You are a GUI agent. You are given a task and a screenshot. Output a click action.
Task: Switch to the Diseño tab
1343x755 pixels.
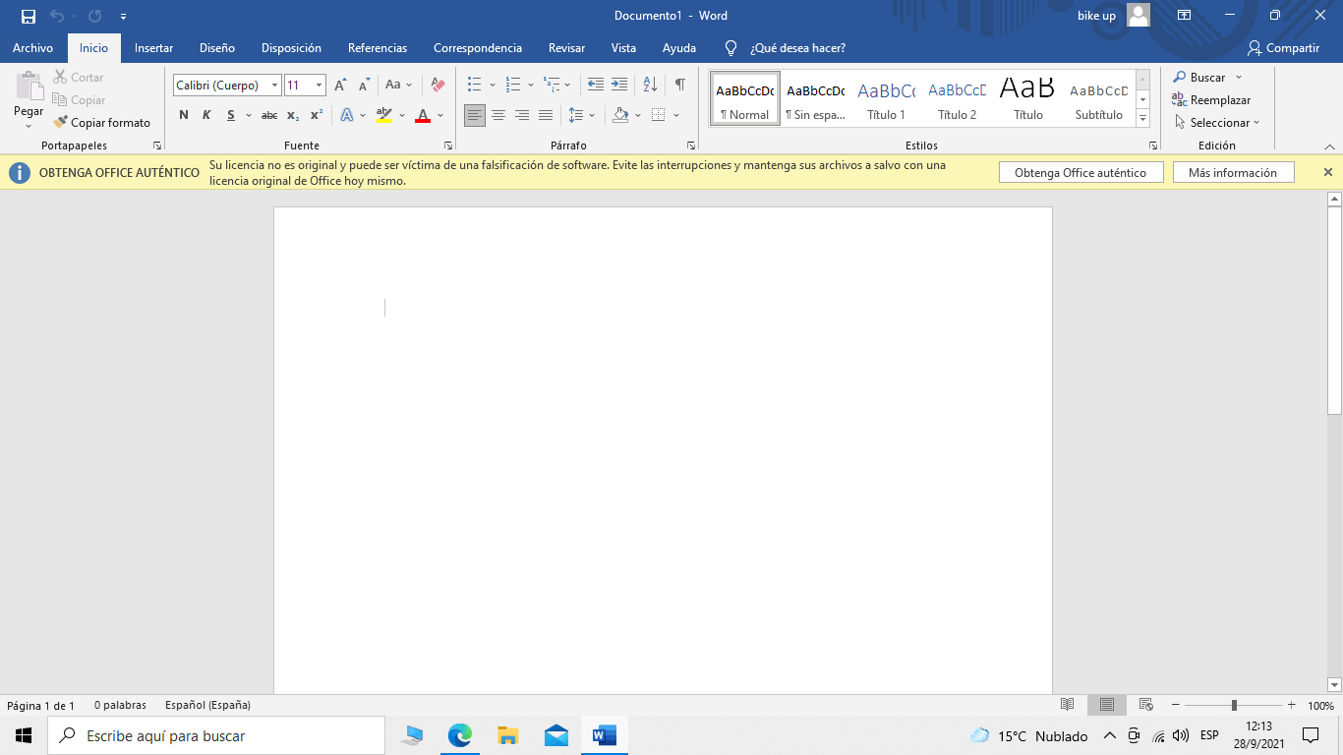click(217, 48)
